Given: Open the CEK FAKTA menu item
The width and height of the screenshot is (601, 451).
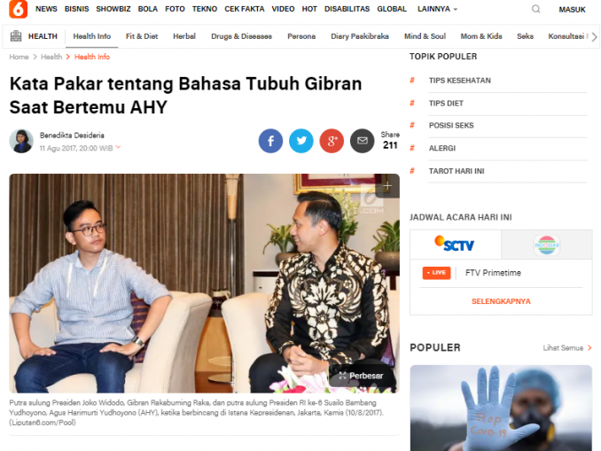Looking at the screenshot, I should pyautogui.click(x=244, y=9).
